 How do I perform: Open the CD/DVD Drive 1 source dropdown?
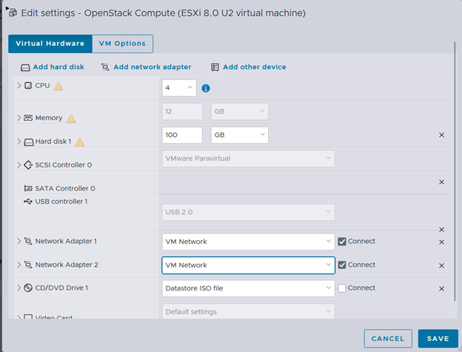click(x=248, y=288)
